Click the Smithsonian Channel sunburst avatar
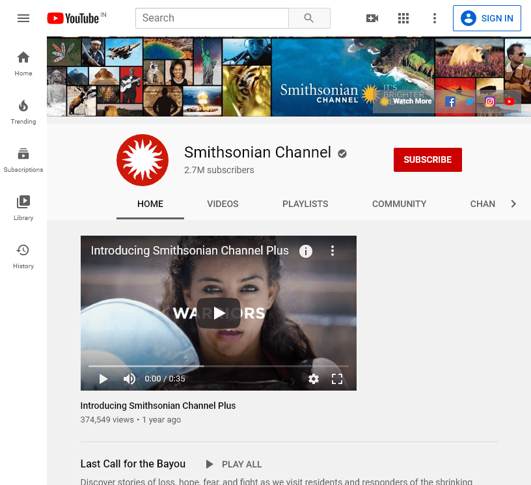The image size is (531, 485). click(143, 160)
